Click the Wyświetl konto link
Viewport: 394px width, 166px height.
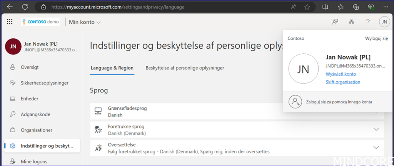click(x=341, y=74)
